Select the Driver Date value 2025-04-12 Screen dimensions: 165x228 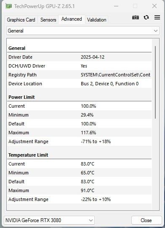click(93, 57)
